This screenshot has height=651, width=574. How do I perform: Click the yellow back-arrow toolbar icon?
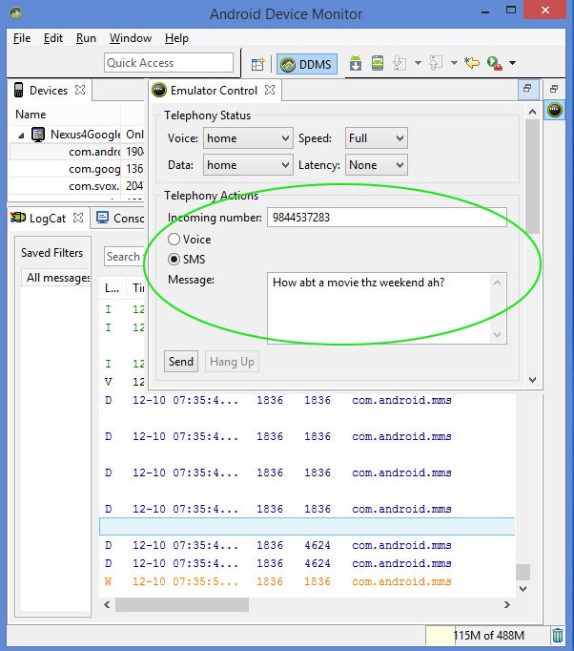coord(472,63)
